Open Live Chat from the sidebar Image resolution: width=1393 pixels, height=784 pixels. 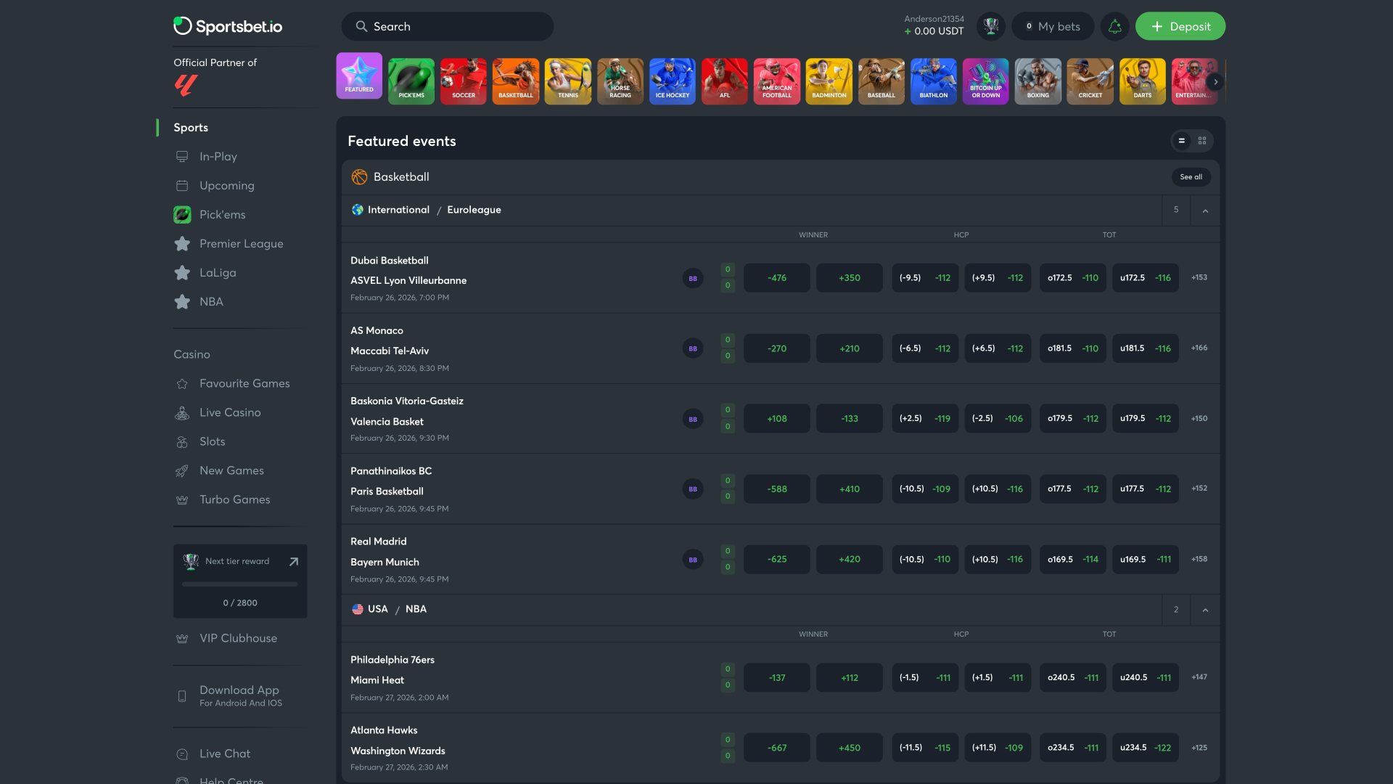[224, 754]
